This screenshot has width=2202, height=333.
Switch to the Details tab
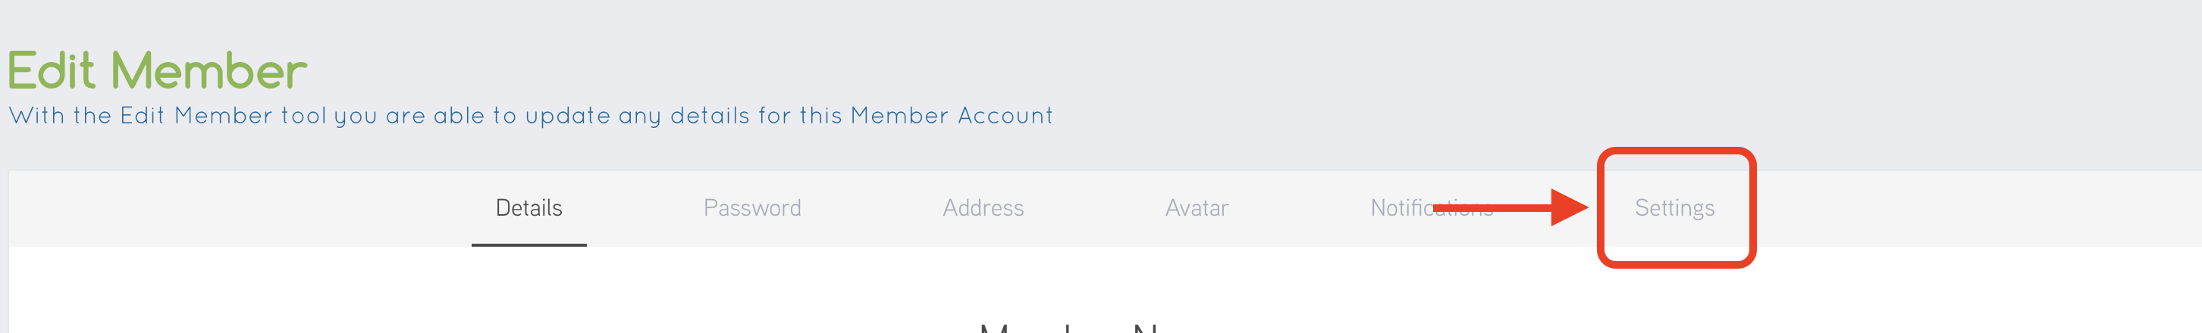529,208
